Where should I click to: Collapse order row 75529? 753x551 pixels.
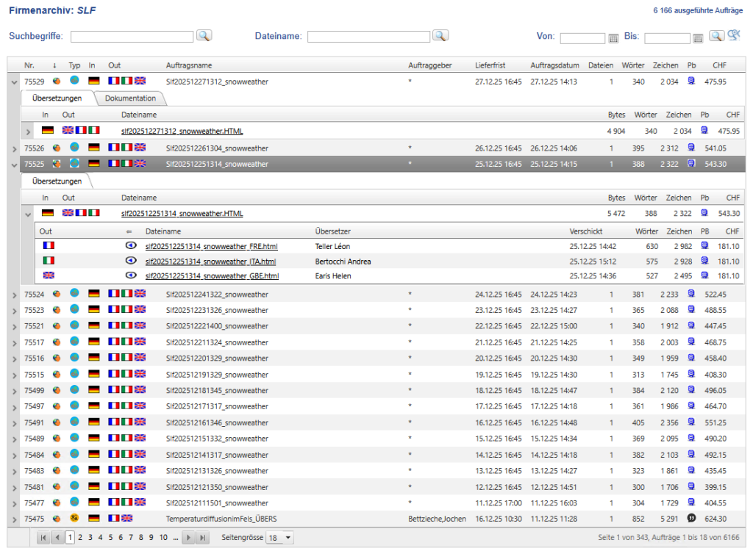pos(15,82)
